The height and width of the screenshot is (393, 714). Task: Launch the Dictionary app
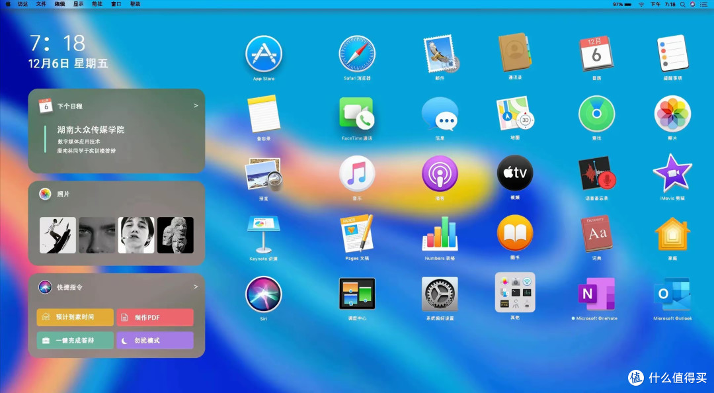click(x=596, y=234)
